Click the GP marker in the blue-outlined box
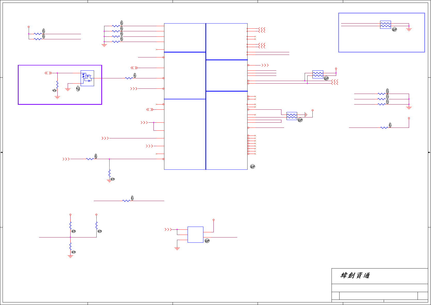This screenshot has width=431, height=305. click(395, 29)
